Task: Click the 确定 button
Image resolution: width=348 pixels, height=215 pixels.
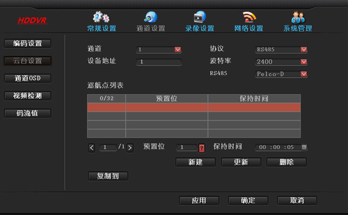Action: coord(248,201)
